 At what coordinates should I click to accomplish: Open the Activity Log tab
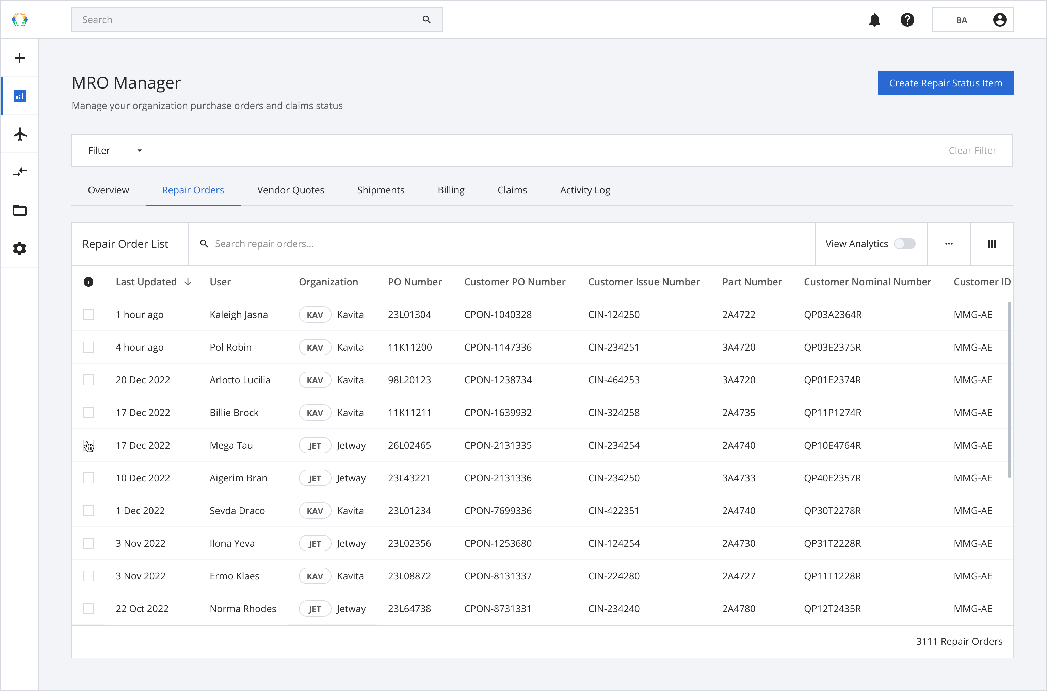[x=585, y=190]
